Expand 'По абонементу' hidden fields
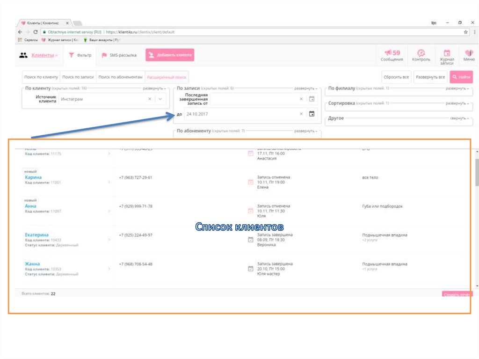The width and height of the screenshot is (479, 359). click(x=306, y=131)
